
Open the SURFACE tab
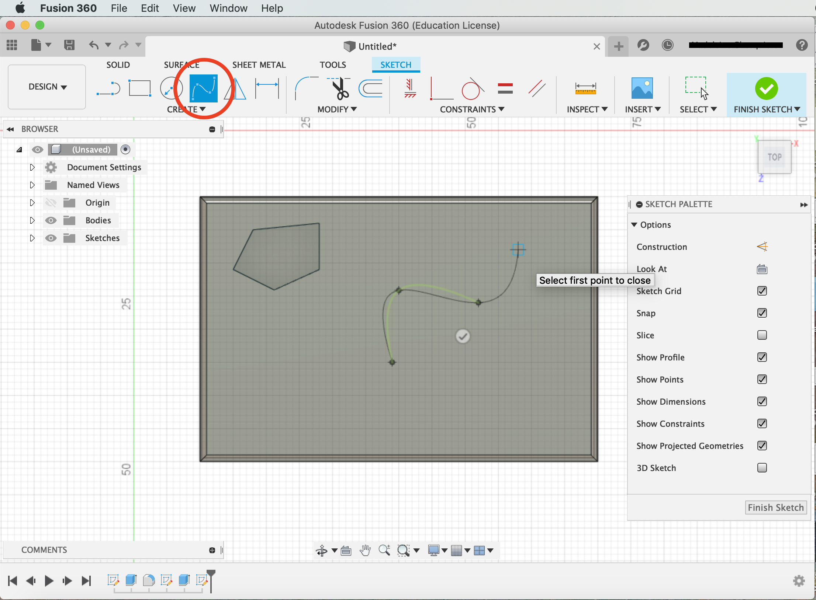181,64
